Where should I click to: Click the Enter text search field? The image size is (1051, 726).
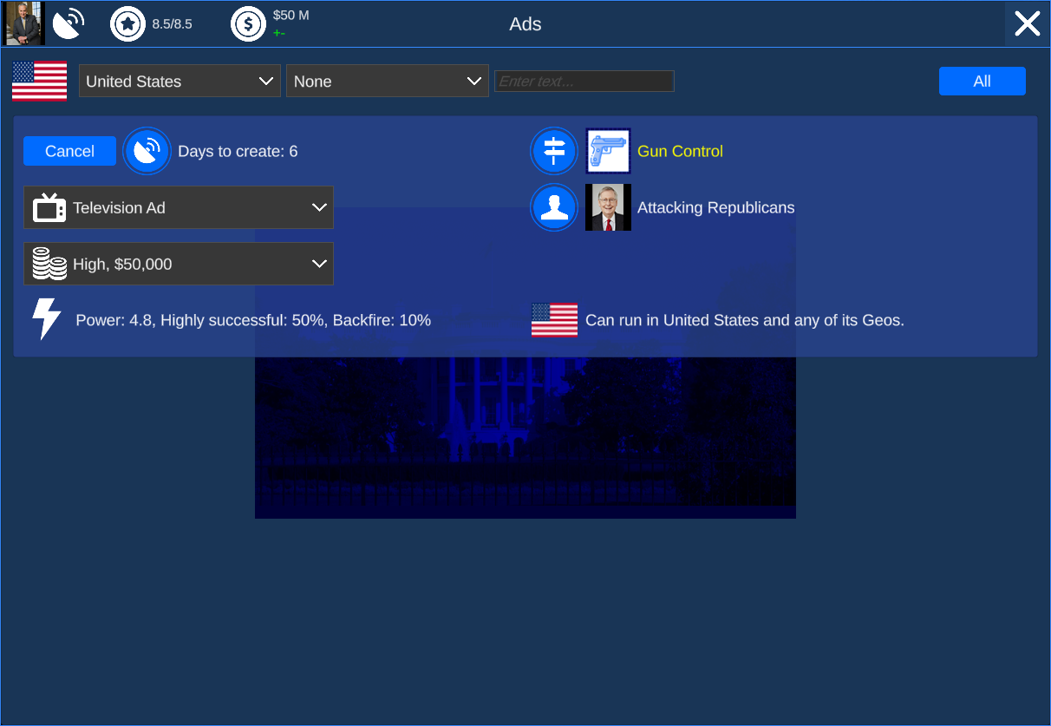coord(584,82)
